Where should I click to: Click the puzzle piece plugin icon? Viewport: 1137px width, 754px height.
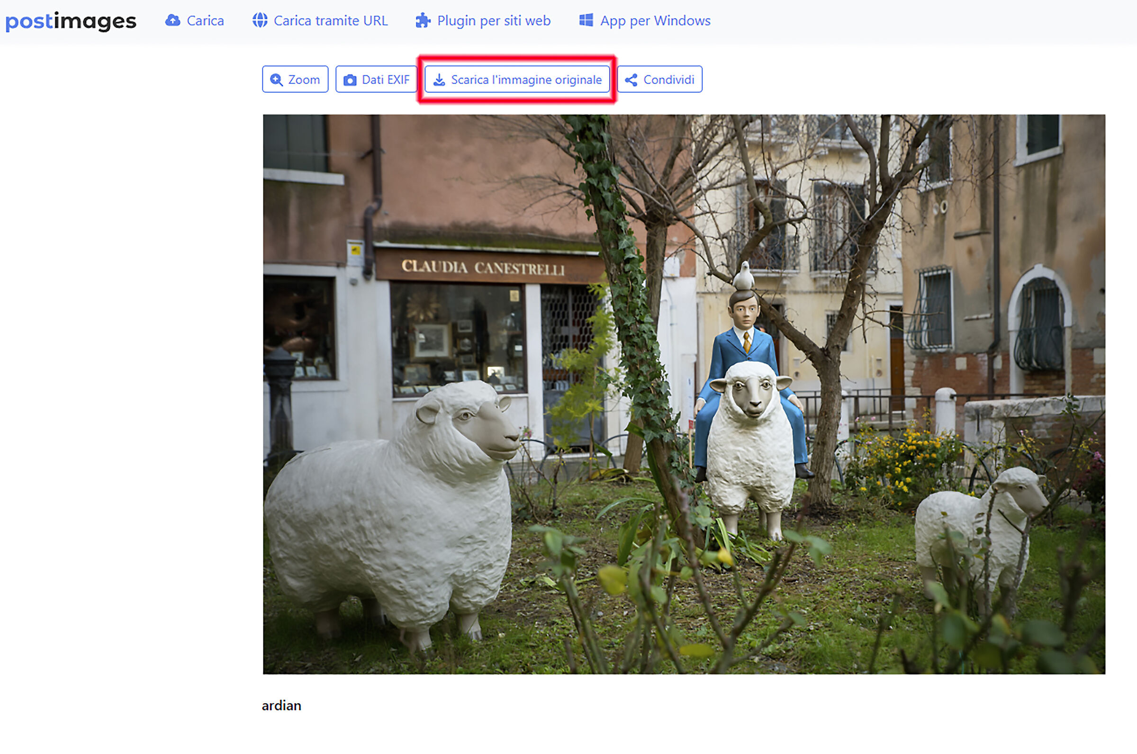pos(423,20)
